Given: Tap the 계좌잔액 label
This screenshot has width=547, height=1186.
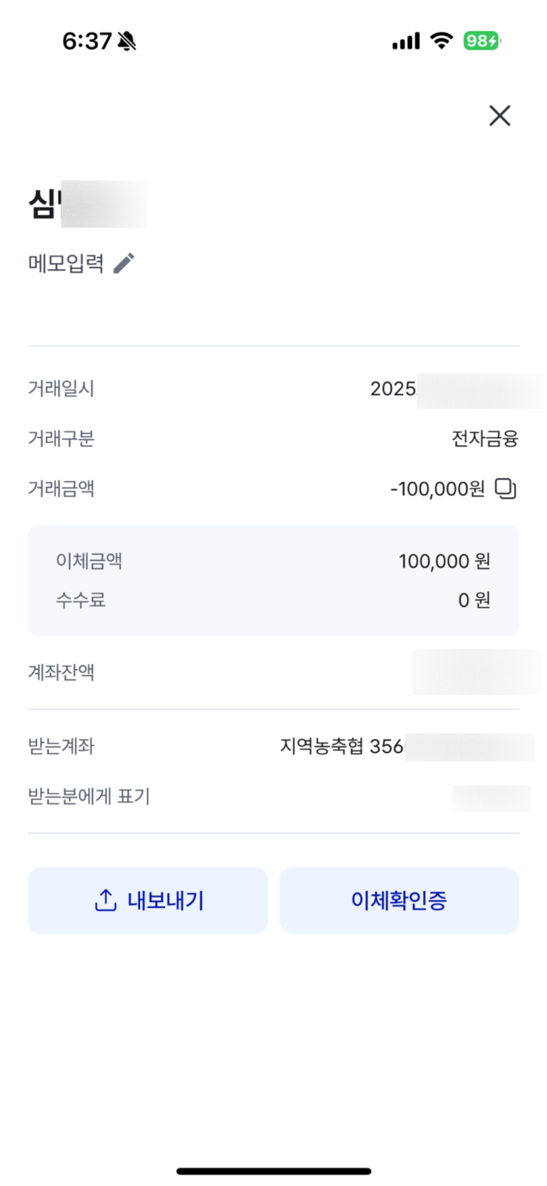Looking at the screenshot, I should coord(61,672).
